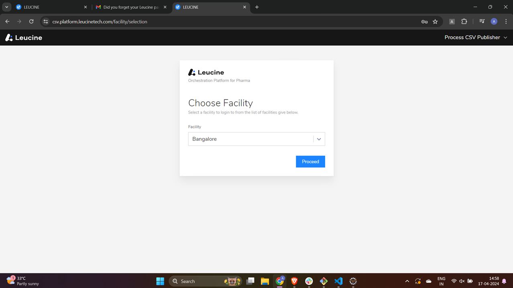This screenshot has height=288, width=513.
Task: Open Chrome from the taskbar
Action: tap(280, 281)
